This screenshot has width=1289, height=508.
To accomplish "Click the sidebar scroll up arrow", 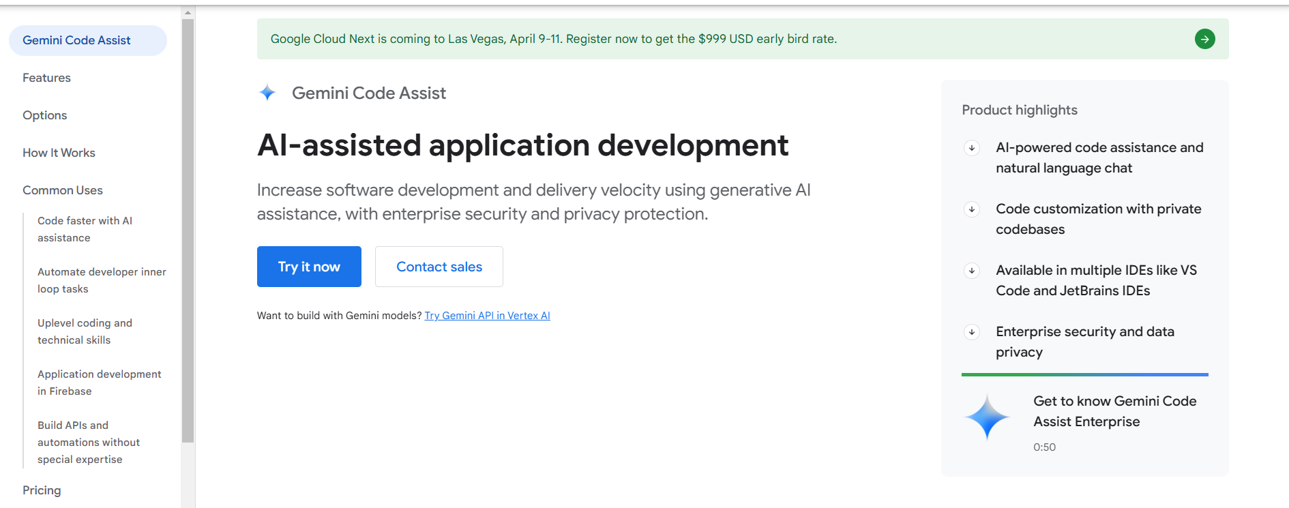I will [x=188, y=12].
